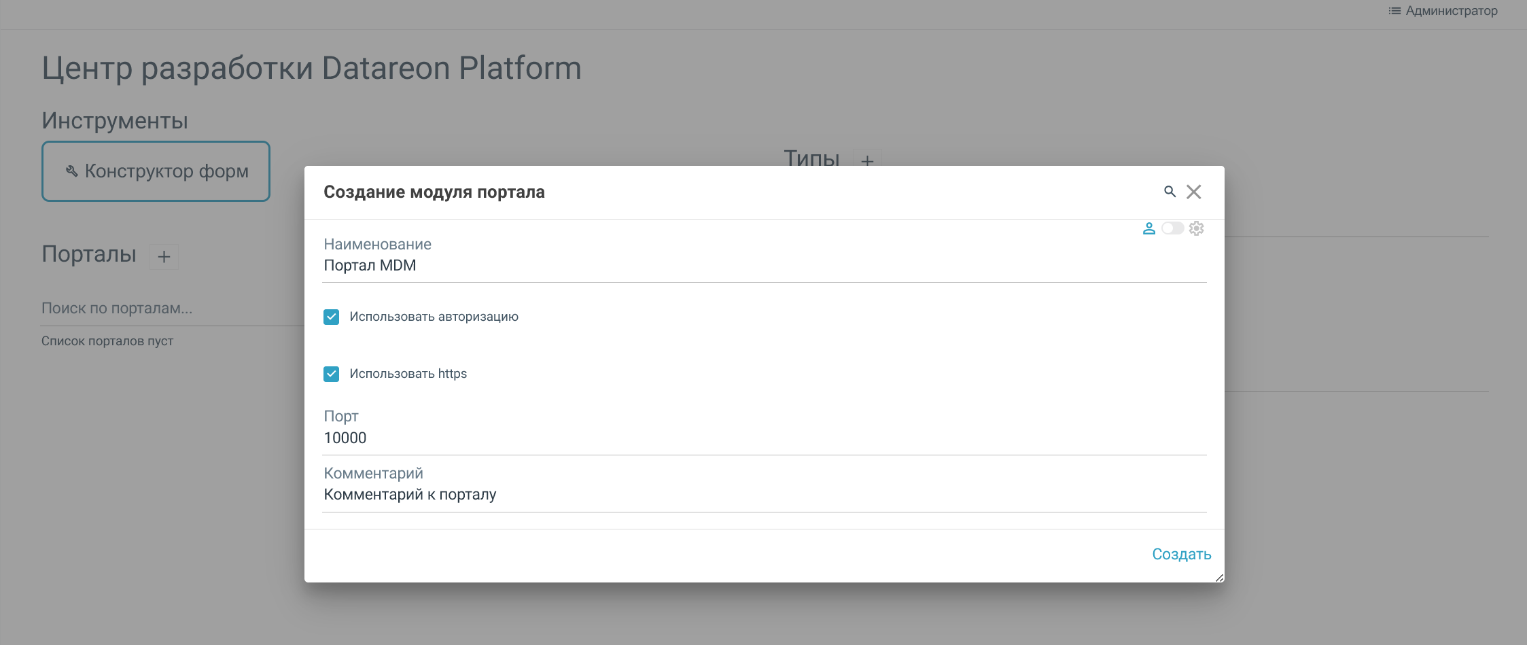The image size is (1527, 645).
Task: Focus the Порт field containing 10000
Action: click(764, 438)
